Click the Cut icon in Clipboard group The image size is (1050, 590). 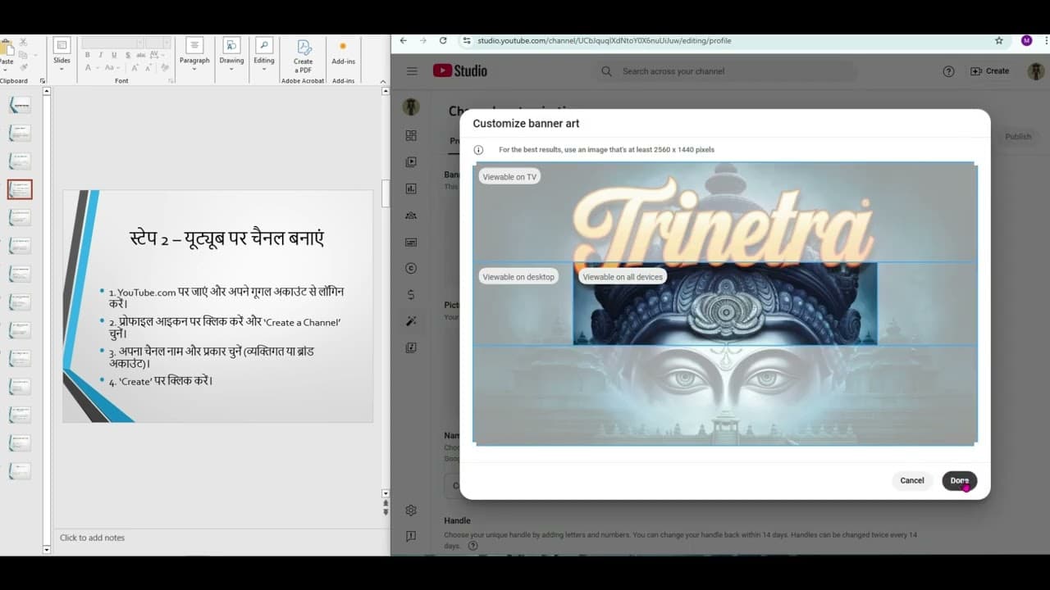tap(23, 42)
